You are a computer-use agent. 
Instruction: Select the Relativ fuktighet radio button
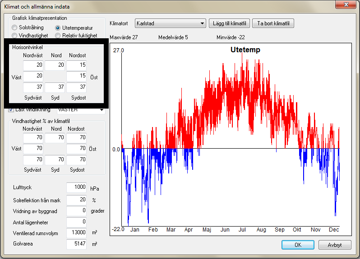(58, 36)
